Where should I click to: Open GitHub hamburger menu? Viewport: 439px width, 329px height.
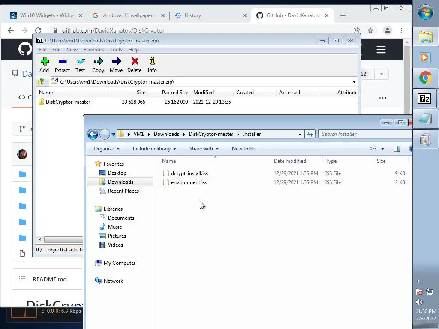tap(381, 50)
